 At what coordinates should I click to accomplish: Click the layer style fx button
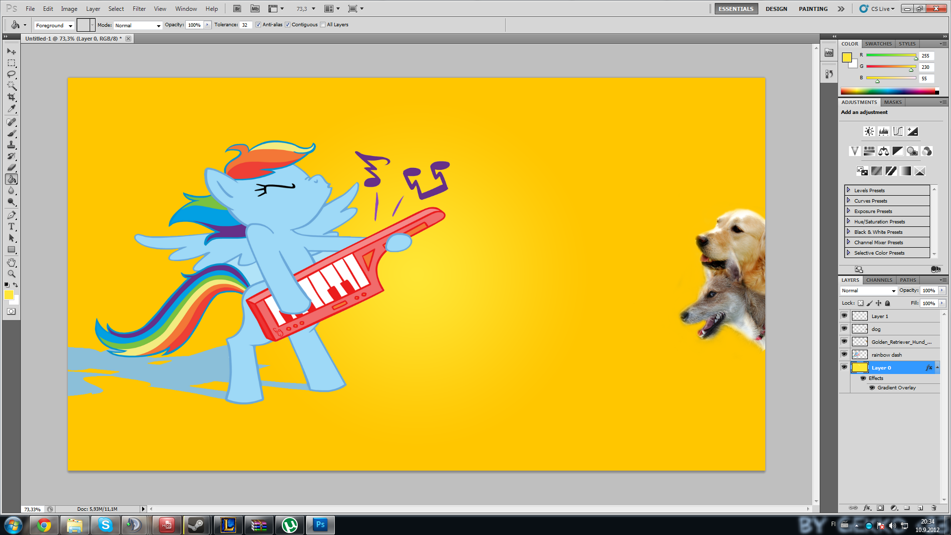(x=867, y=508)
